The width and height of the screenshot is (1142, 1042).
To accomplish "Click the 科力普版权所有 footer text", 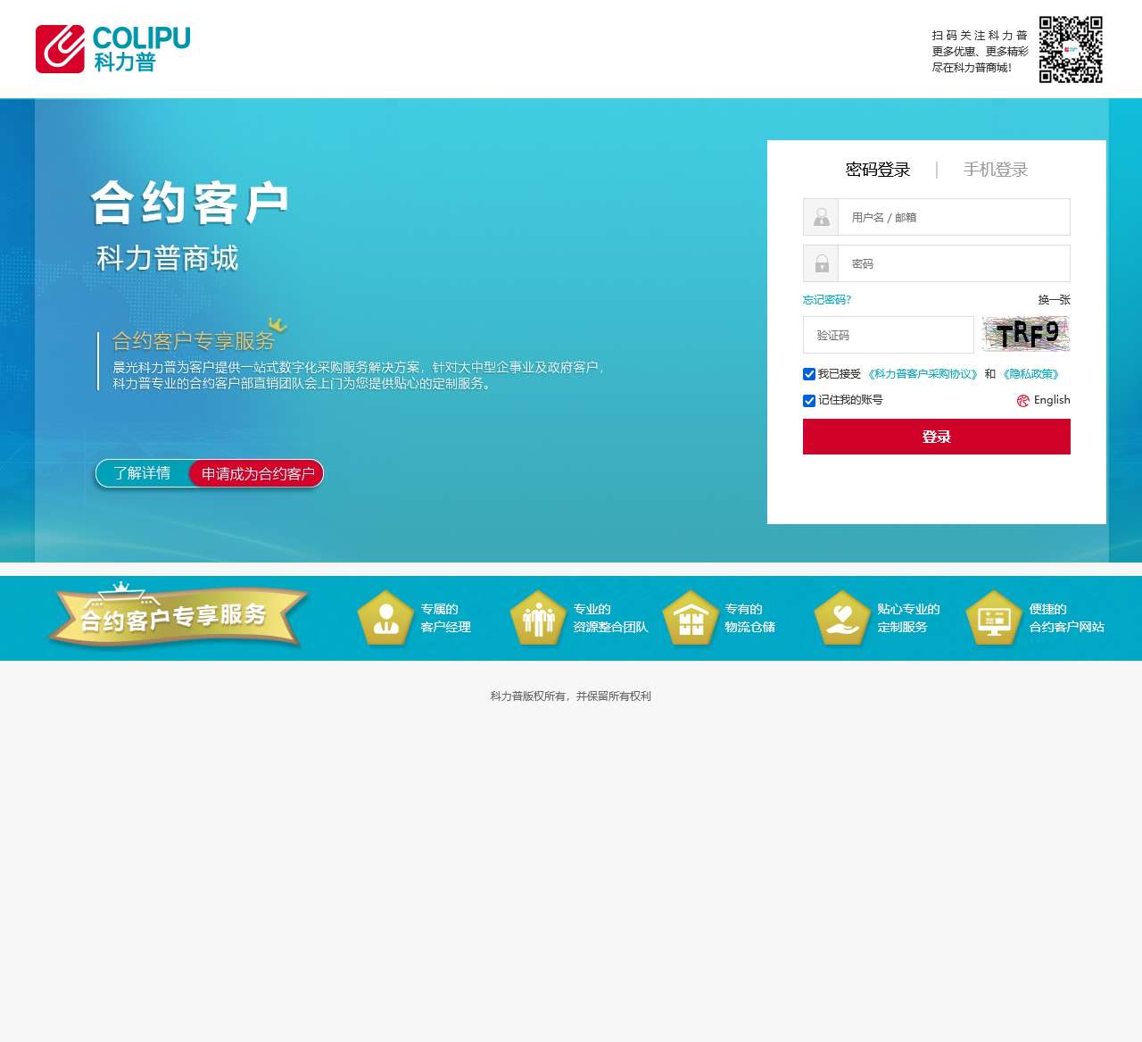I will 571,696.
